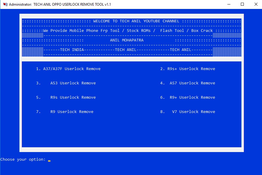Select option 2 R9s+ Userlock Remove

[x=188, y=69]
